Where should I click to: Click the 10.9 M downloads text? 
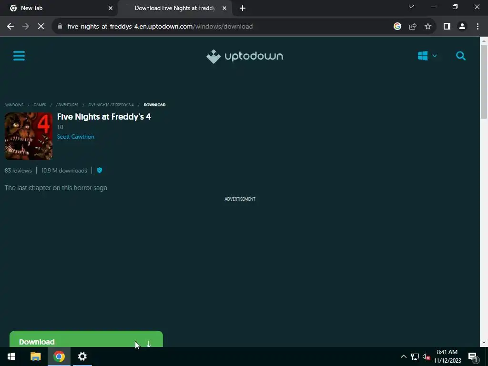coord(64,171)
